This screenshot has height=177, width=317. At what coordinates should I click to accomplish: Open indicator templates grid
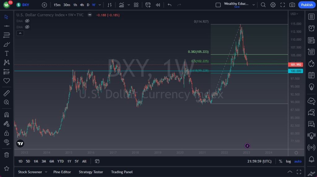point(136,5)
